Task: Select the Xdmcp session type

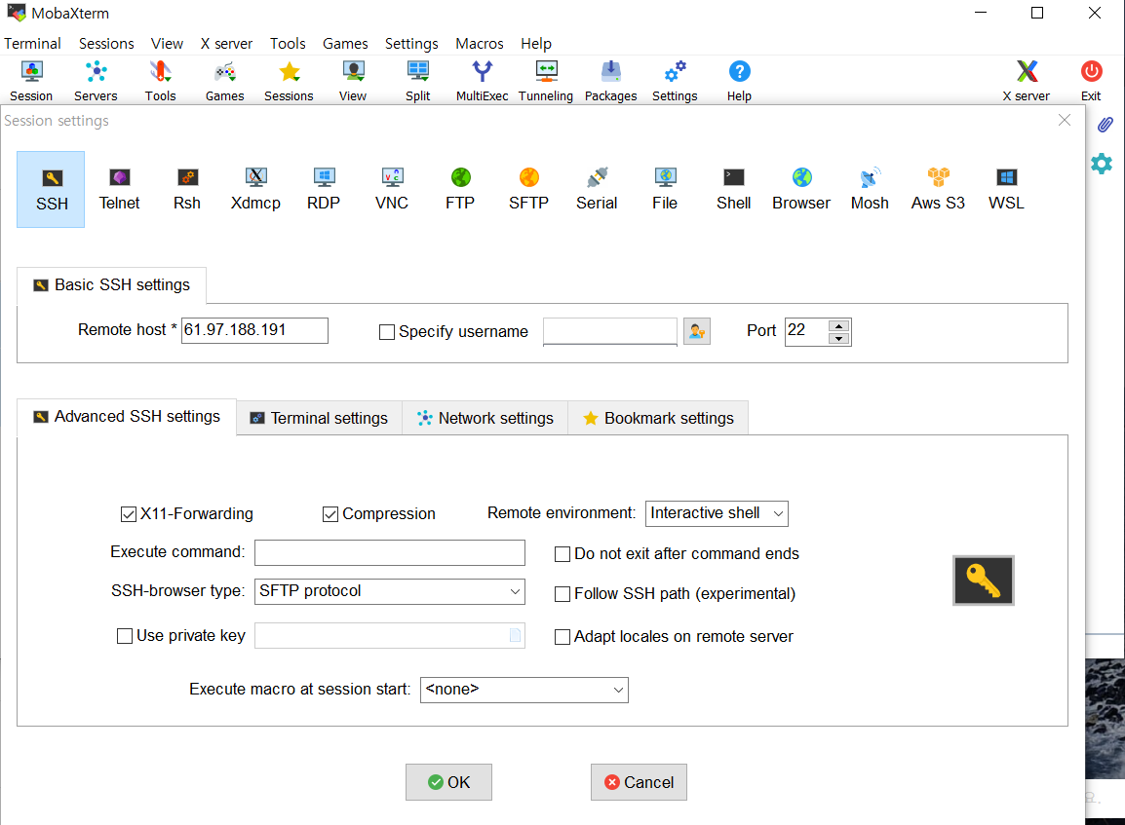Action: tap(255, 189)
